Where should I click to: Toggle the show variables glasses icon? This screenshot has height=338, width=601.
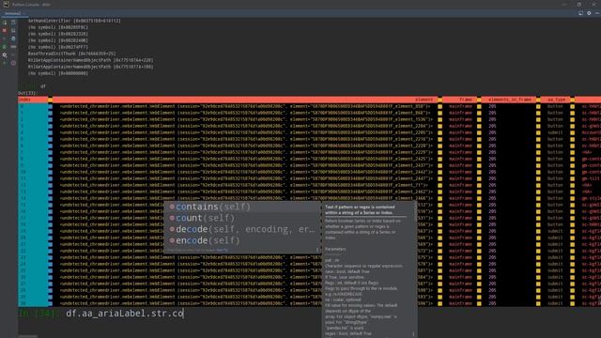(13, 47)
